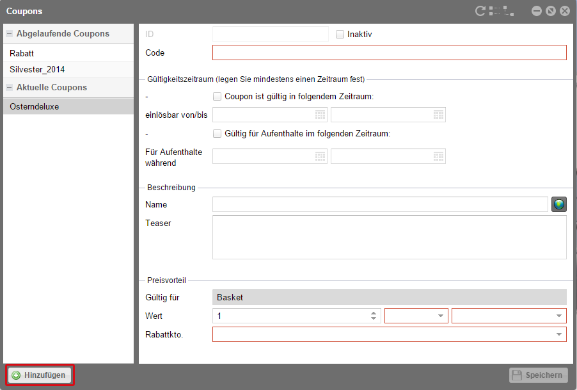Image resolution: width=577 pixels, height=390 pixels.
Task: Open calendar for Aufenthalte end date
Action: click(x=438, y=156)
